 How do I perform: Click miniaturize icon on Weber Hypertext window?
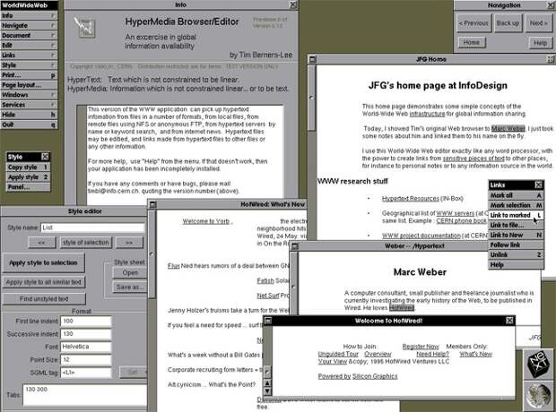click(295, 245)
